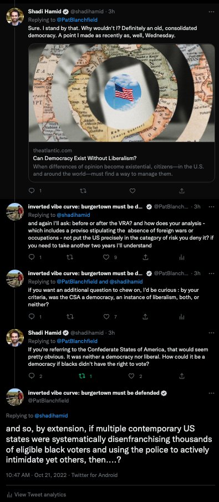View analytics of the VRA question tweet
The width and height of the screenshot is (219, 502).
(182, 257)
